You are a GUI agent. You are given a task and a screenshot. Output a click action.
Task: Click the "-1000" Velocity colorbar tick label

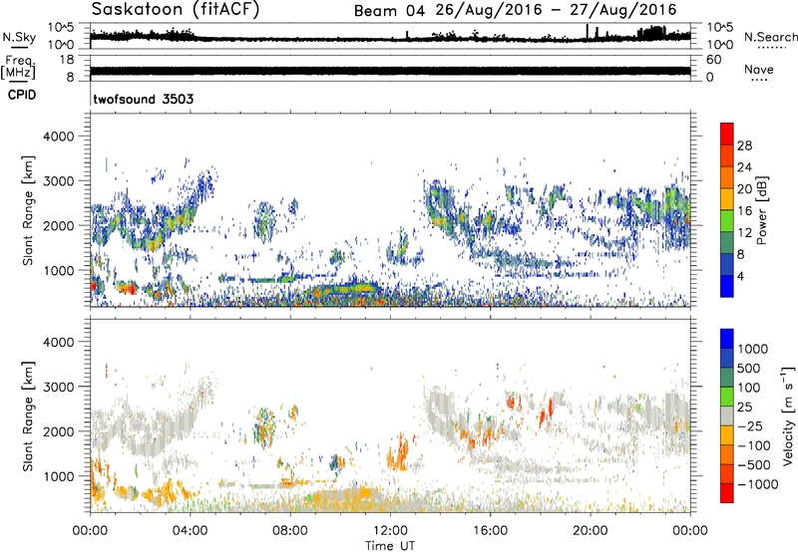(x=757, y=484)
